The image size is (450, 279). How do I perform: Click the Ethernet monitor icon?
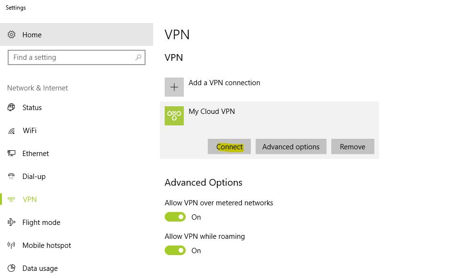tap(11, 153)
